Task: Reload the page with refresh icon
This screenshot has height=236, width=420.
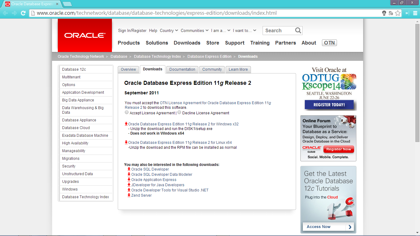Action: 23,13
